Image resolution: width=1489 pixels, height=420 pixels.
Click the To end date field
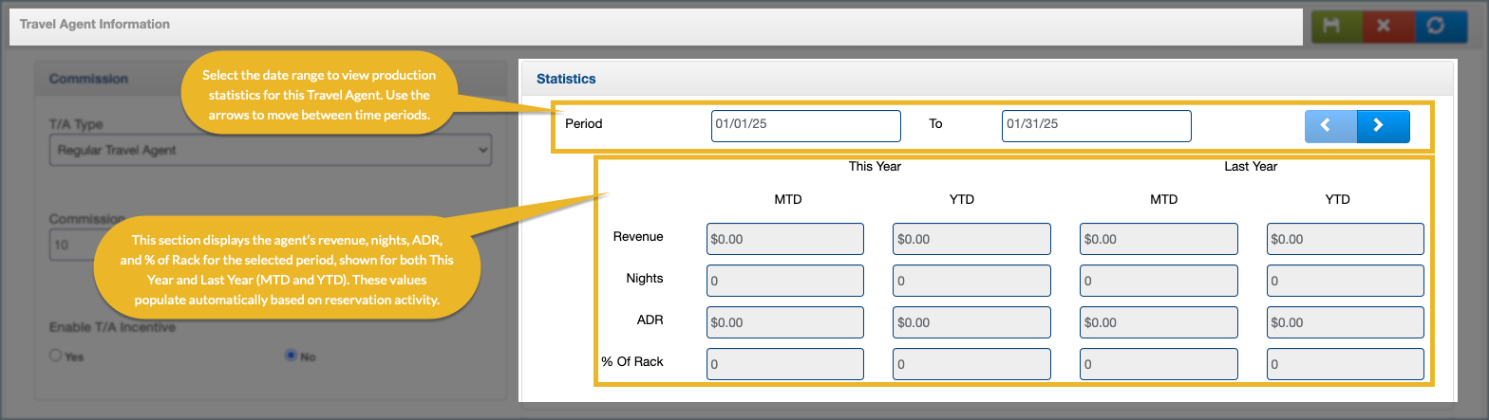coord(1096,126)
